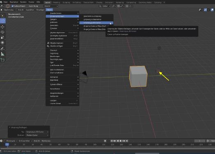Viewport: 215px width, 154px height.
Task: Activate the 3D Cursor tool
Action: [x=3, y=21]
